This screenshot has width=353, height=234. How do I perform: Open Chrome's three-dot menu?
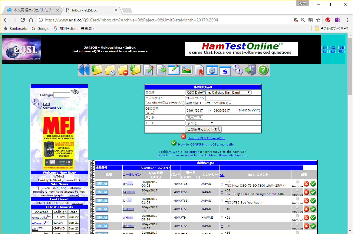[347, 20]
